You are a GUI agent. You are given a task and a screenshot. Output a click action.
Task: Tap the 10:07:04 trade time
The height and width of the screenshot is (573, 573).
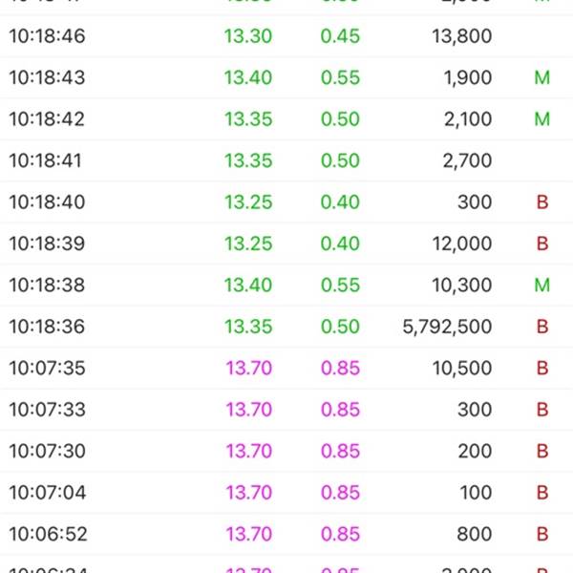pyautogui.click(x=48, y=492)
